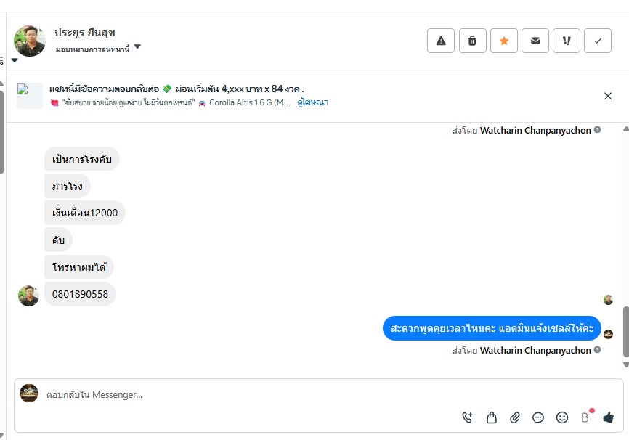This screenshot has width=629, height=440.
Task: Mark conversation unread with envelope icon
Action: (535, 41)
